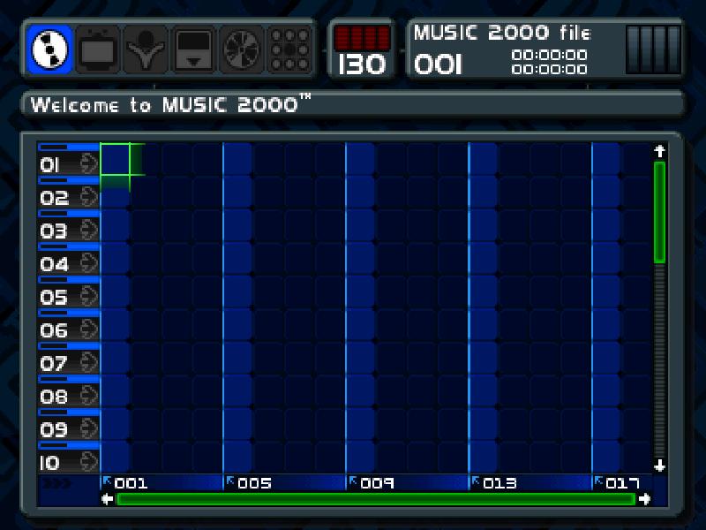706x530 pixels.
Task: Click the fan-shaped options icon
Action: tap(241, 49)
